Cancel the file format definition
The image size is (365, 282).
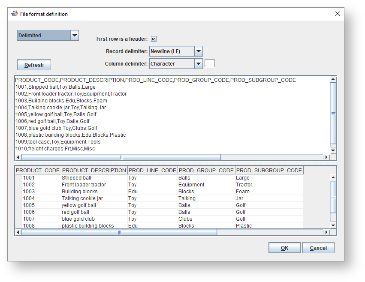[318, 248]
